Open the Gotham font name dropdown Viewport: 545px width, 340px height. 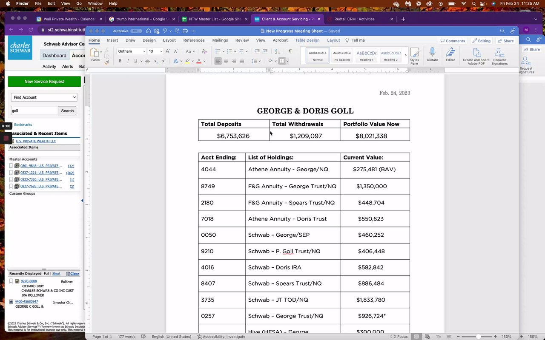tap(144, 51)
